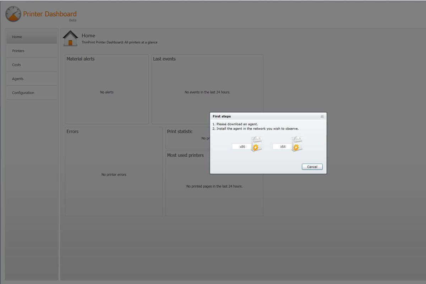Click the Printer Dashboard gauge logo

13,14
